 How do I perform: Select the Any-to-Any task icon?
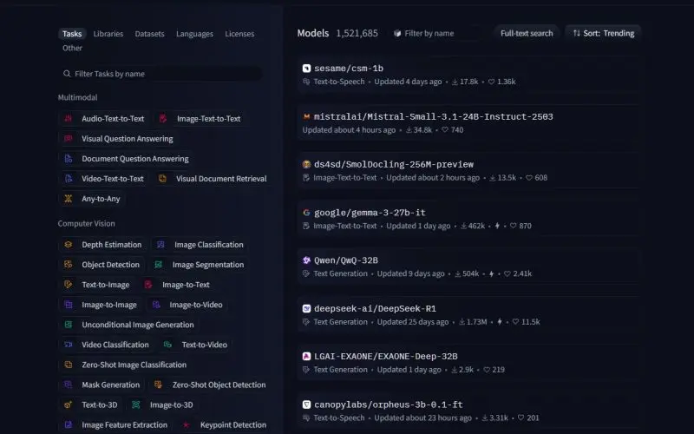pos(69,199)
